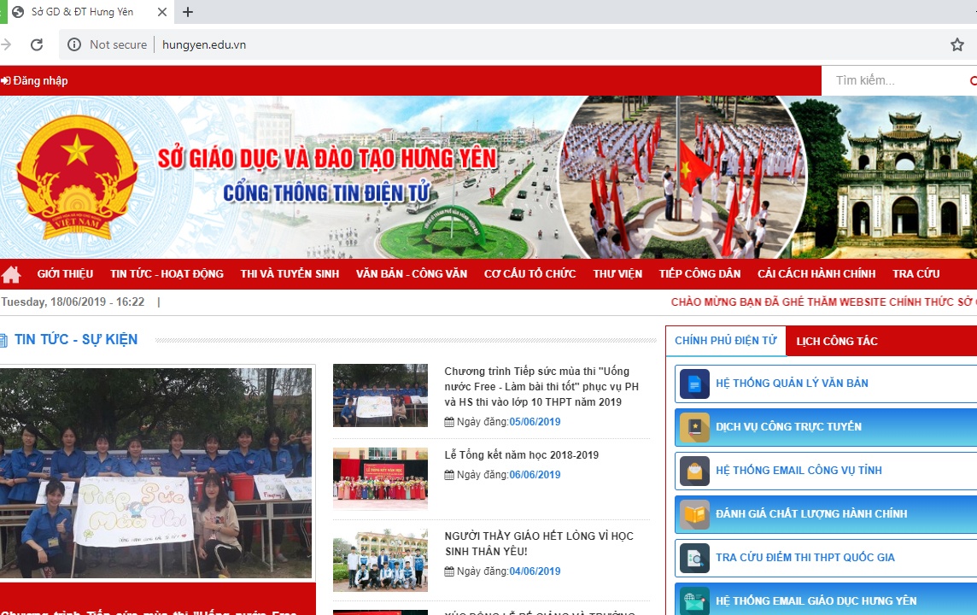Expand the Tin tức - Hoạt động menu

pyautogui.click(x=167, y=274)
